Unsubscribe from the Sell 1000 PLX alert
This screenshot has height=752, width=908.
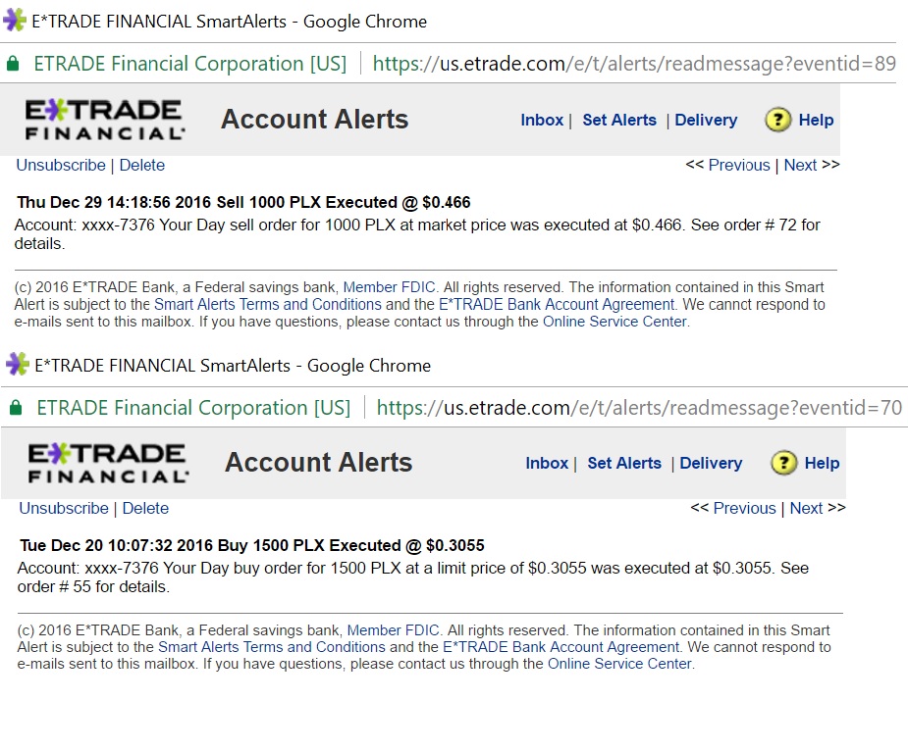click(61, 165)
